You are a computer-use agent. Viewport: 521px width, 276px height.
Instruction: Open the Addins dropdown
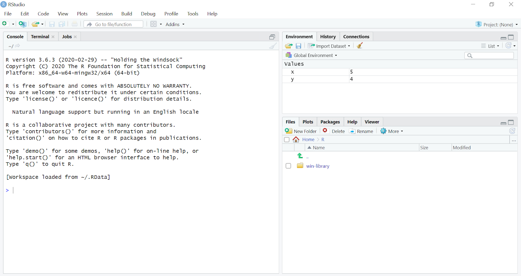pos(175,24)
